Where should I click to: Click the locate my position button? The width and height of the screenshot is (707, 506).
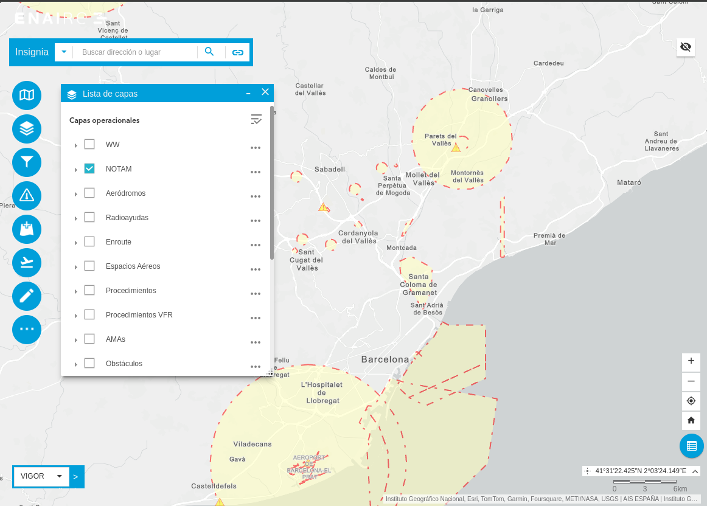691,401
